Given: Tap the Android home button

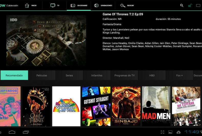Looking at the screenshot, I should (x=12, y=132).
